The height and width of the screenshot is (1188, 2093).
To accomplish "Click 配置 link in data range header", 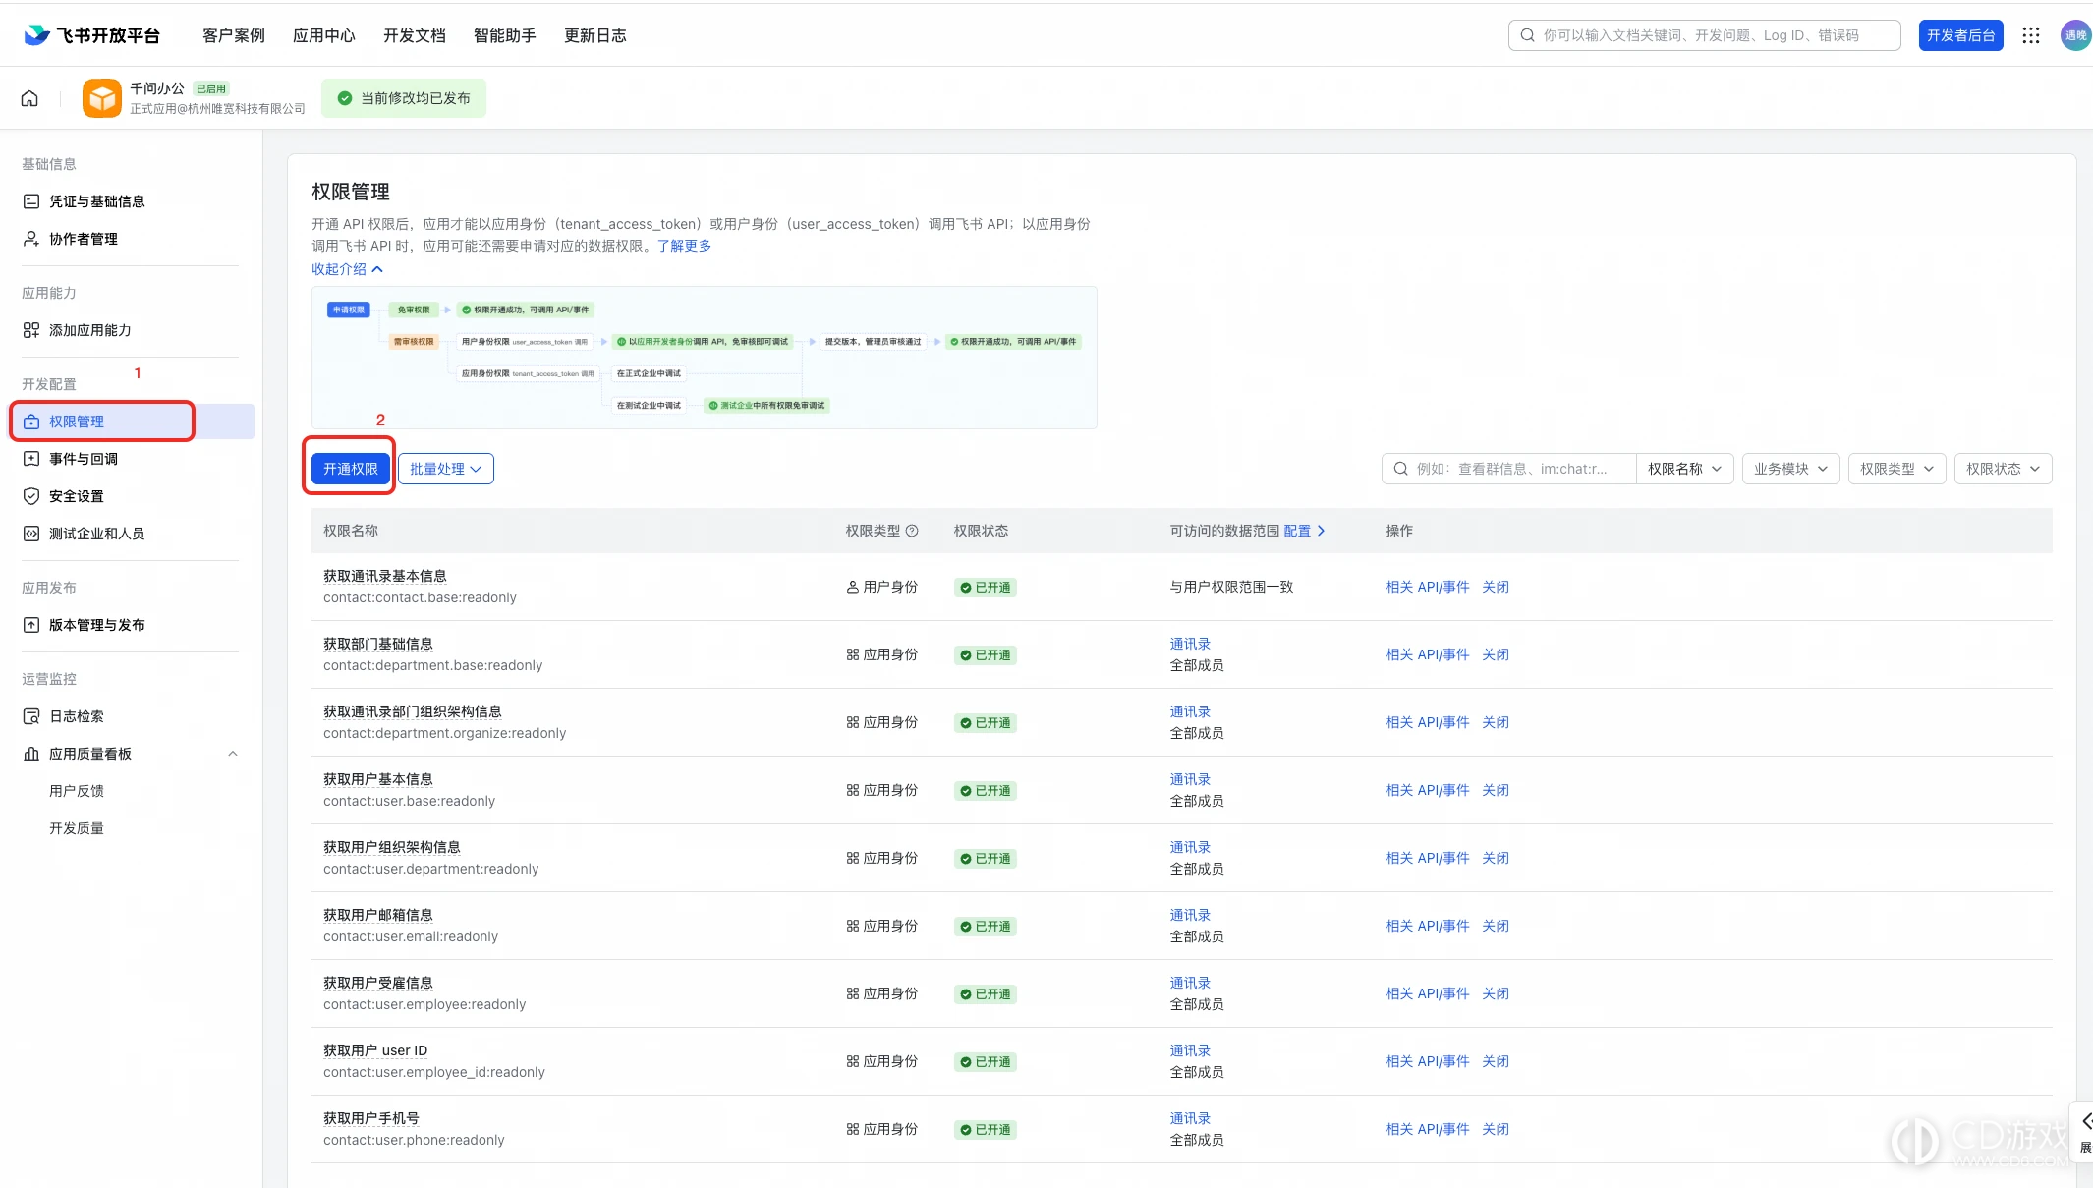I will (1304, 531).
